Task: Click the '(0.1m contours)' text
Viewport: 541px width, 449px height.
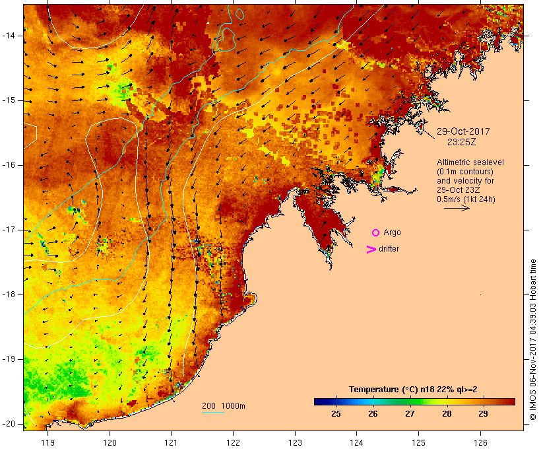Action: (x=465, y=172)
